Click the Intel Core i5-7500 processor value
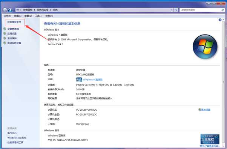Viewport: 227px width, 149px height. pyautogui.click(x=105, y=85)
